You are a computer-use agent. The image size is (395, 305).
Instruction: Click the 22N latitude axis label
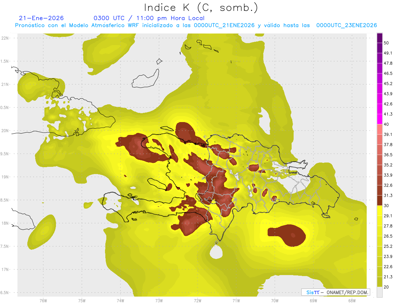click(x=5, y=38)
